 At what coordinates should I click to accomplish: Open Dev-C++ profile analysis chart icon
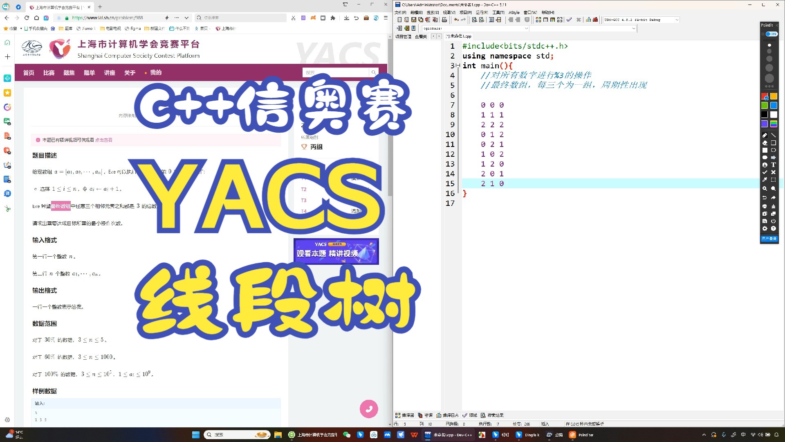click(x=588, y=20)
